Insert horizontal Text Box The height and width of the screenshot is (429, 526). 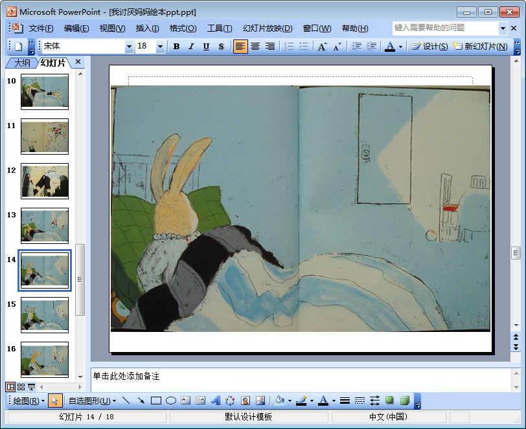coord(185,401)
